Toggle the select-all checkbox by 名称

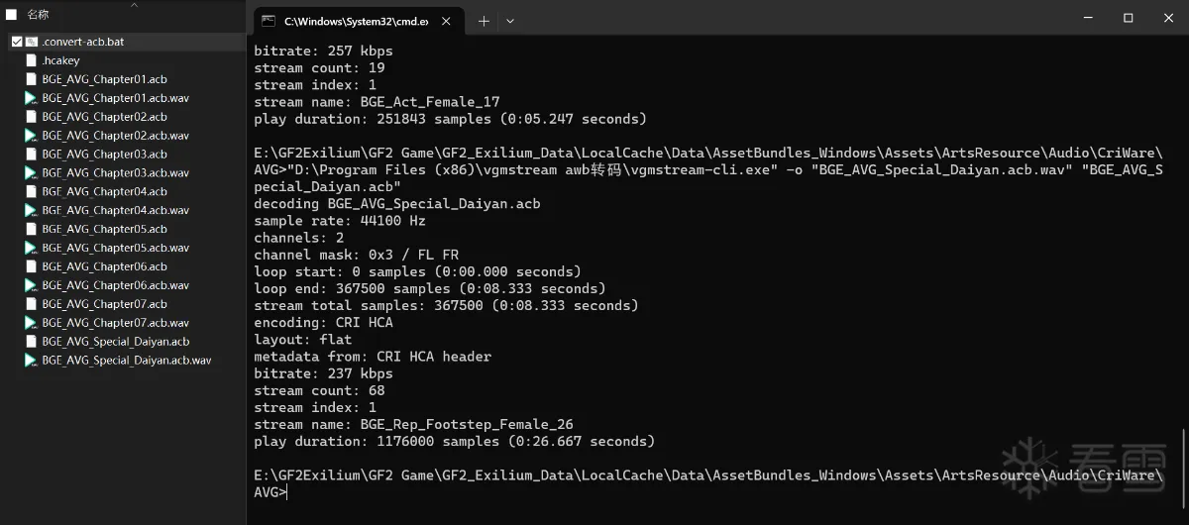[x=12, y=15]
